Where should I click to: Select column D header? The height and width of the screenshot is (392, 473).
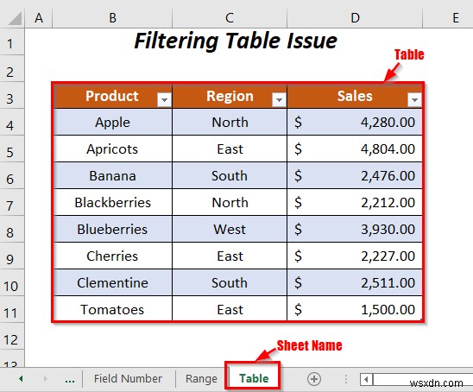tap(355, 18)
